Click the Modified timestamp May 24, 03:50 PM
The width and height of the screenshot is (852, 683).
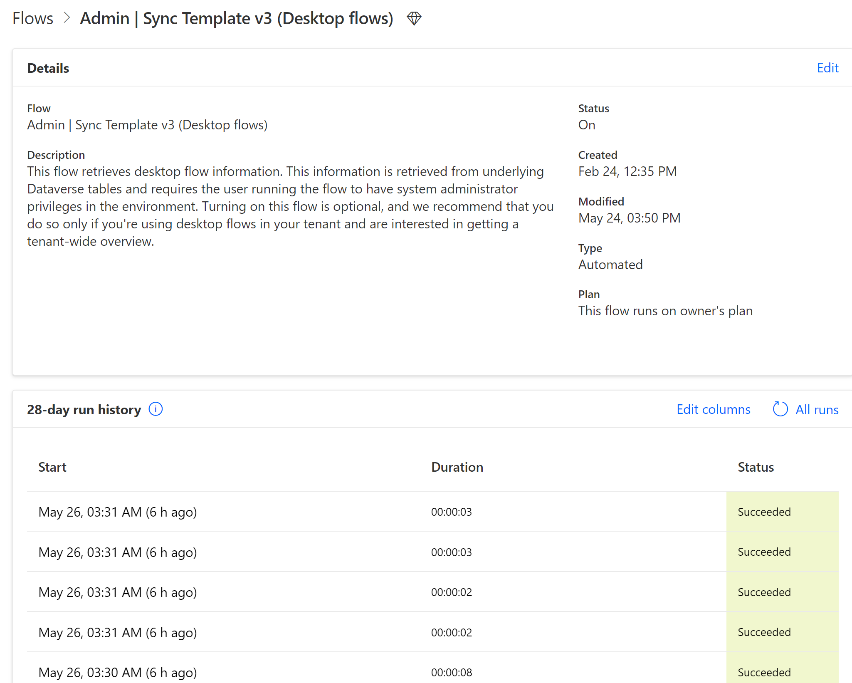[x=629, y=218]
